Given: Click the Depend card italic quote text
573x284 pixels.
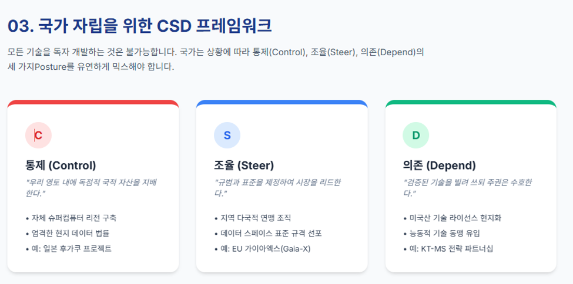Looking at the screenshot, I should pyautogui.click(x=467, y=188).
